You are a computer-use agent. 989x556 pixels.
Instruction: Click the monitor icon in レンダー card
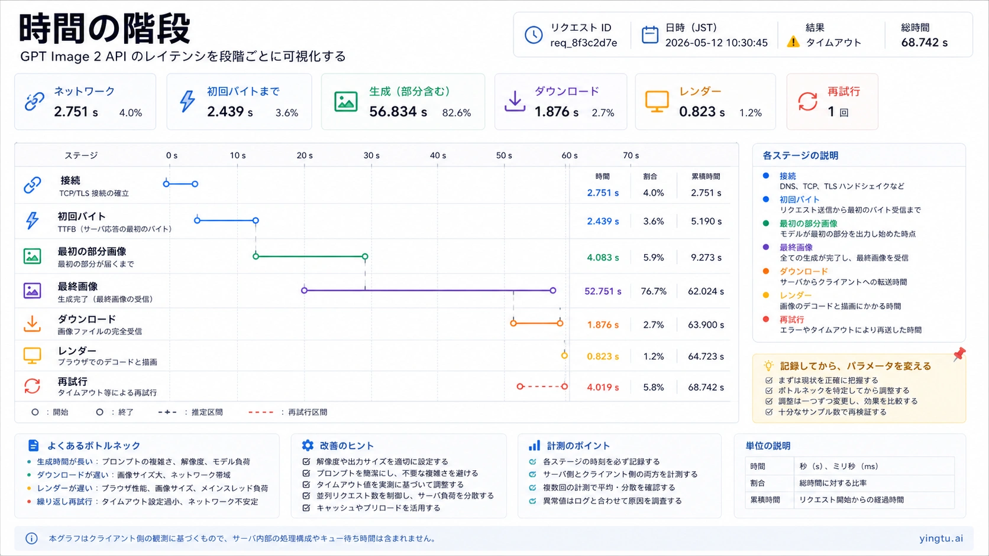tap(657, 102)
